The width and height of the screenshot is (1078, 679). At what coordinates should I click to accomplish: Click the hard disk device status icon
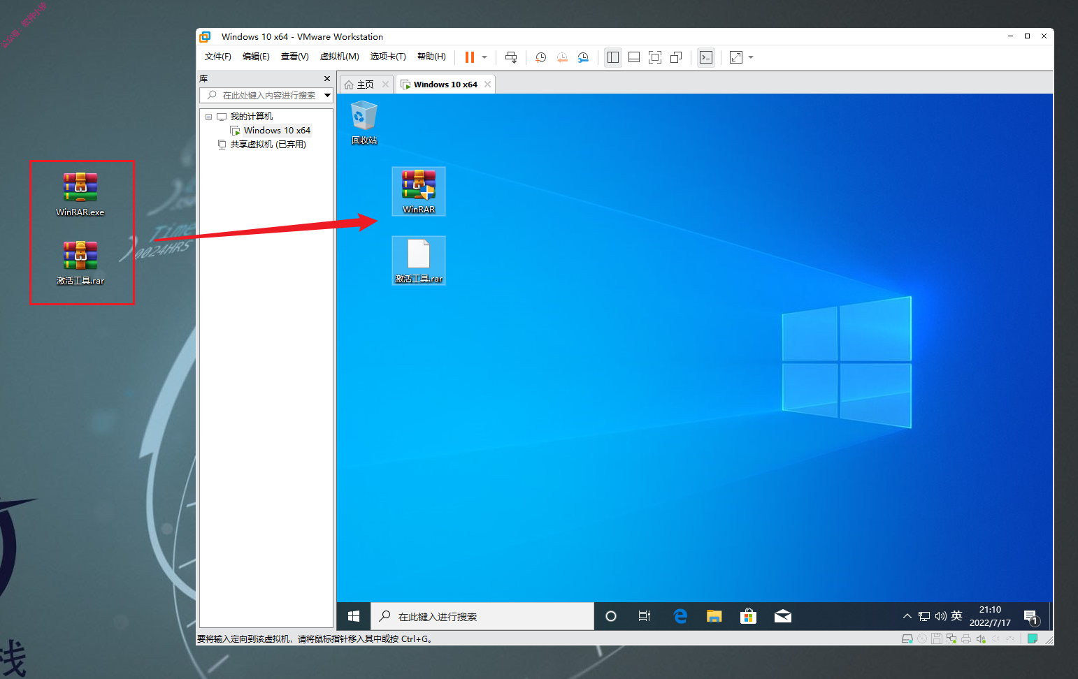(907, 638)
